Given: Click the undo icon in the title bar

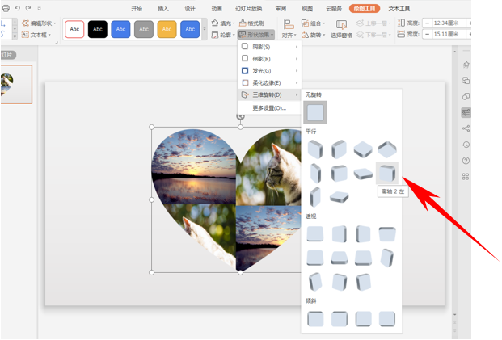Looking at the screenshot, I should [x=17, y=8].
